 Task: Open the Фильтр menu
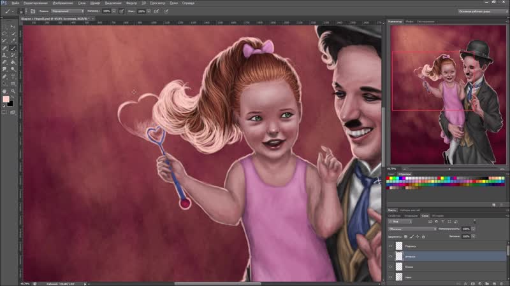point(131,3)
